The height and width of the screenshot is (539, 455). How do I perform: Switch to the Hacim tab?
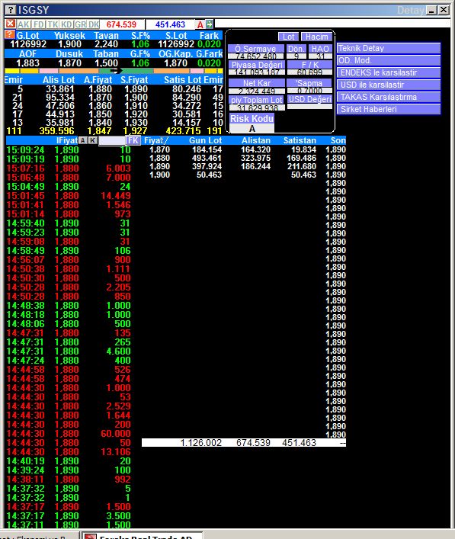click(316, 37)
